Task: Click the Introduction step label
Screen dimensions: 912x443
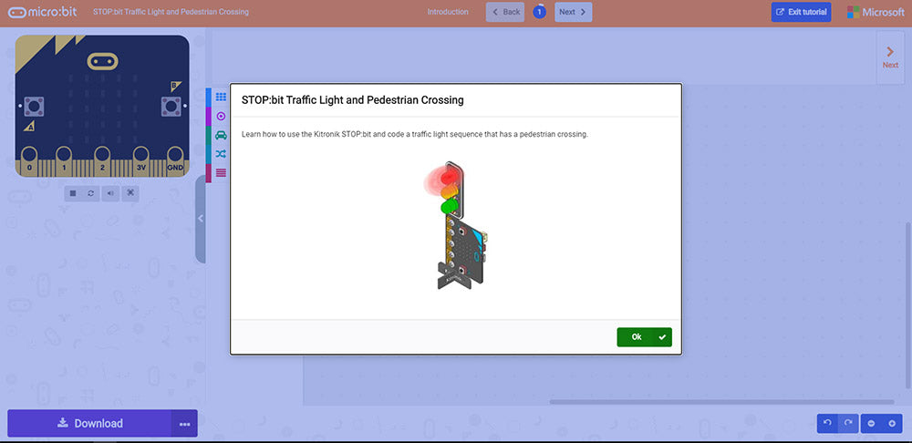Action: click(447, 12)
